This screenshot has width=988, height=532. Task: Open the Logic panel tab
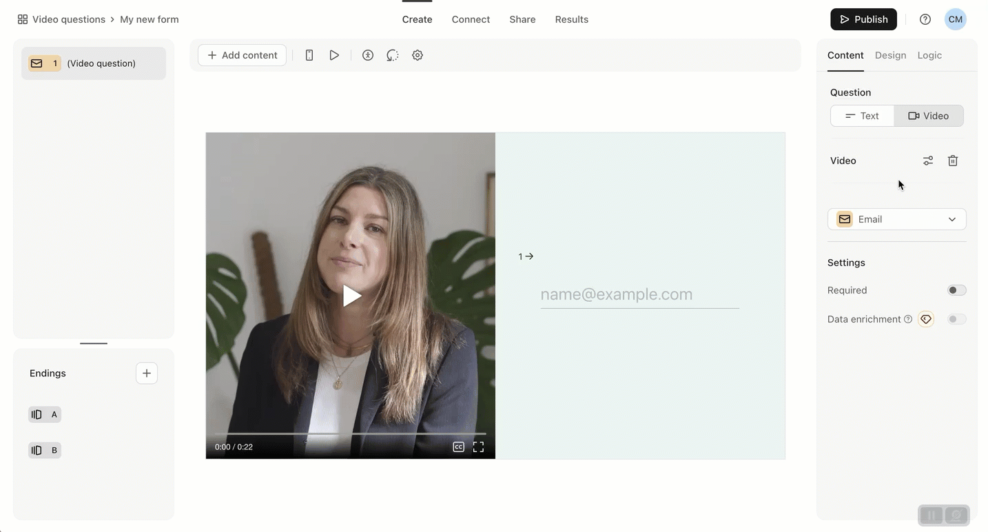tap(929, 55)
